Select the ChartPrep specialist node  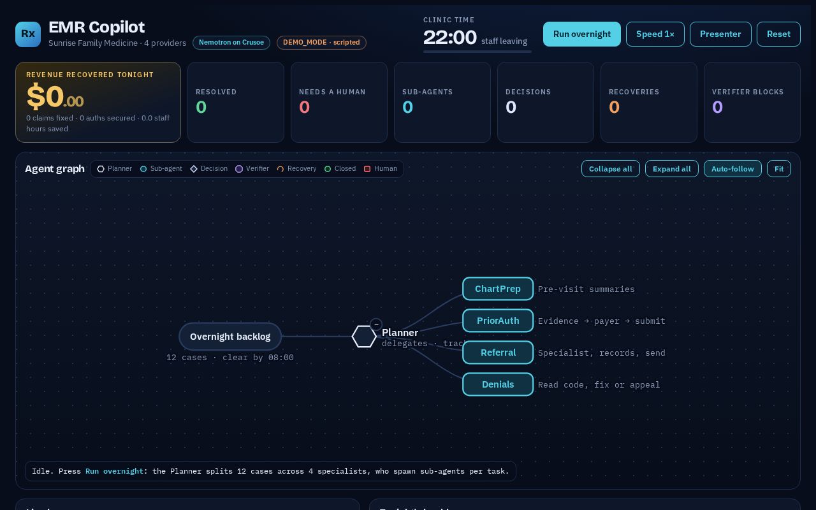(498, 289)
